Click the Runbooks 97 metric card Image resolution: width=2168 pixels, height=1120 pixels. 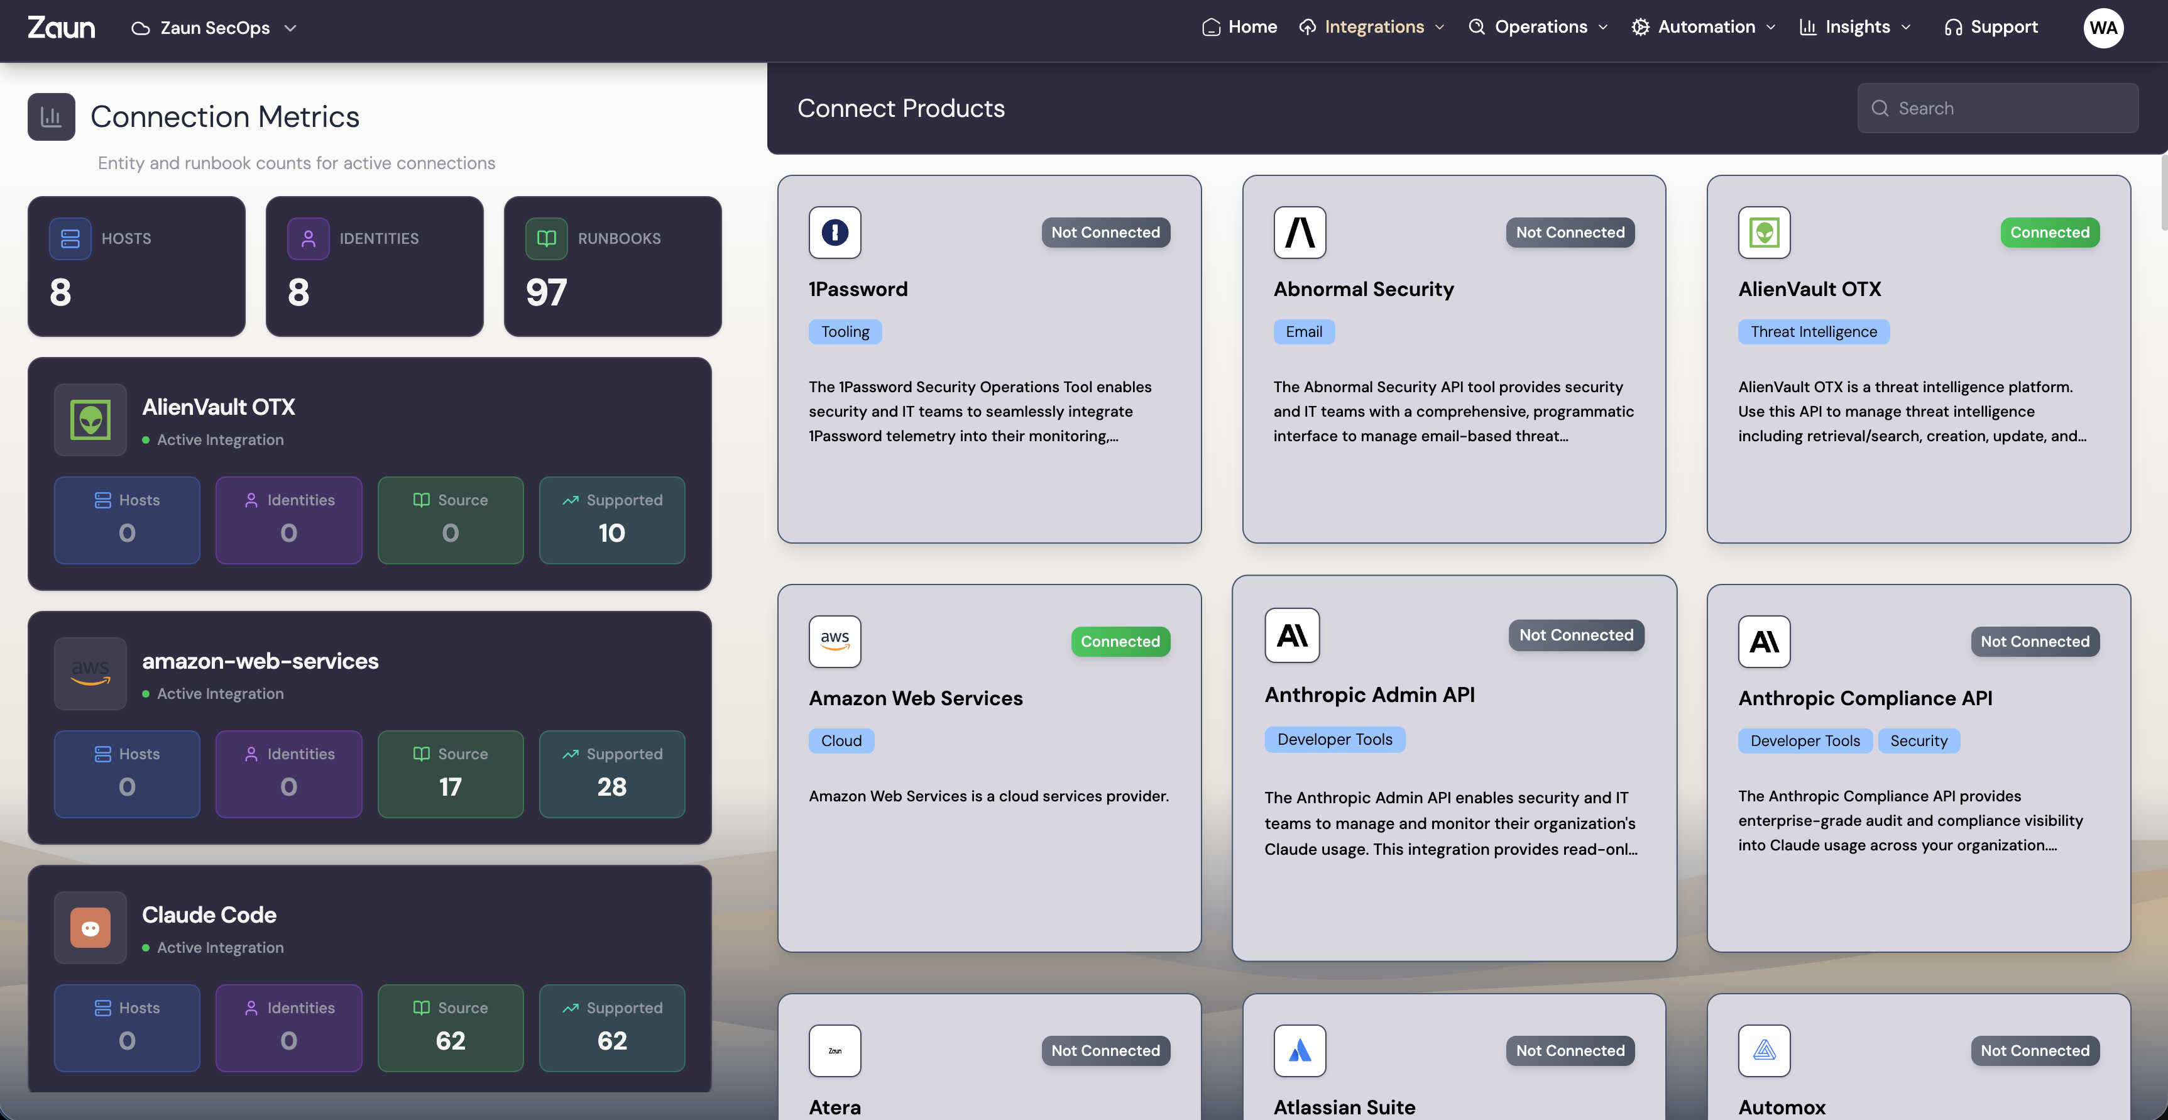pos(612,266)
